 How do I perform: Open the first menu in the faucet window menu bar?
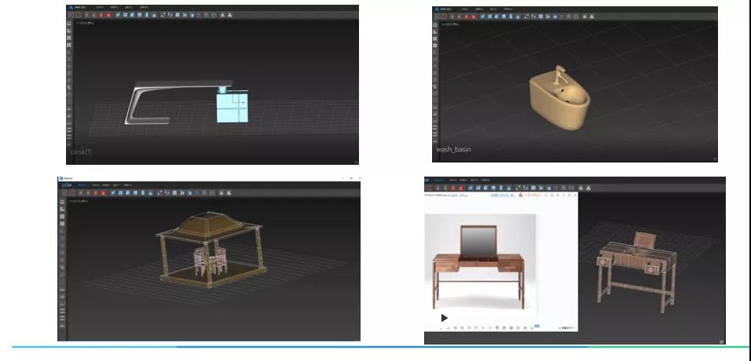100,7
